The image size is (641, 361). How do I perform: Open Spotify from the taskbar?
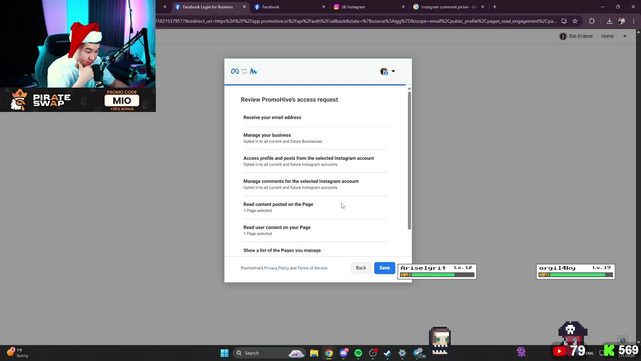(358, 353)
